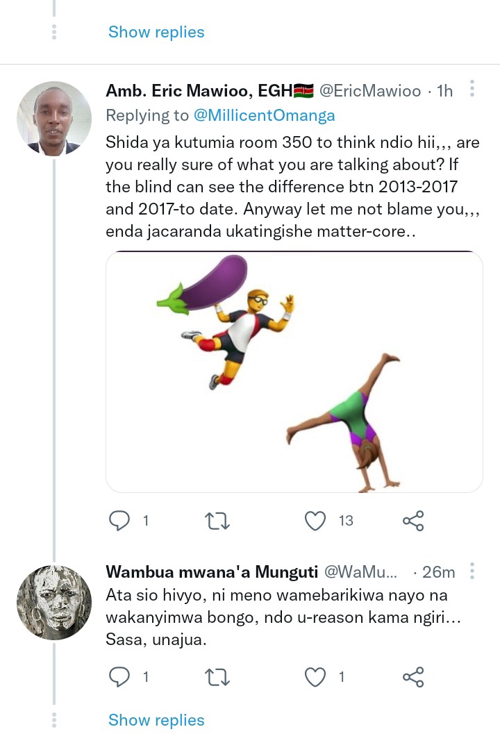Expand top Show replies link
500x752 pixels.
[x=156, y=32]
